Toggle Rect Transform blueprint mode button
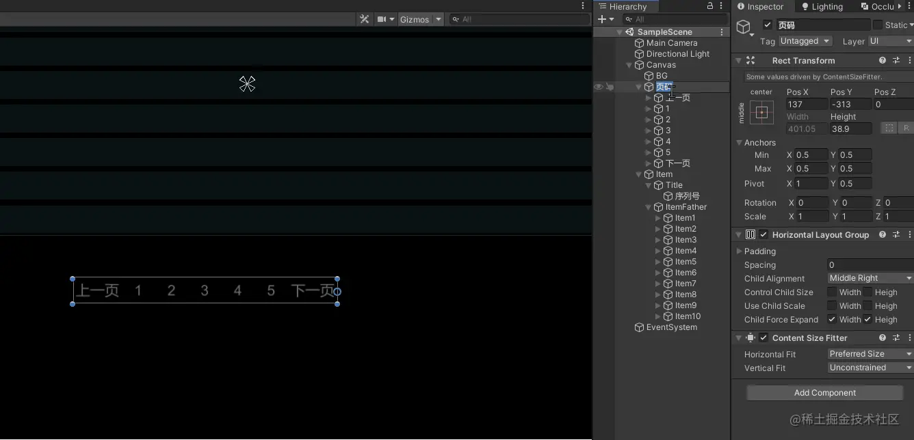Viewport: 914px width, 440px height. click(x=889, y=128)
